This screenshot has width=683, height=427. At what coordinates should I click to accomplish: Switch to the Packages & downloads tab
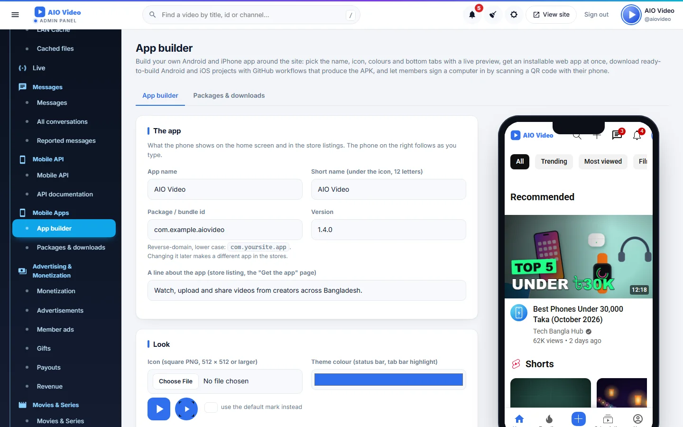(229, 95)
